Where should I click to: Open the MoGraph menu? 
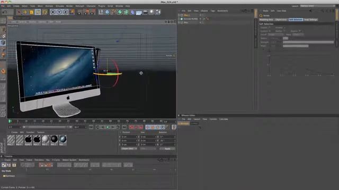80,6
